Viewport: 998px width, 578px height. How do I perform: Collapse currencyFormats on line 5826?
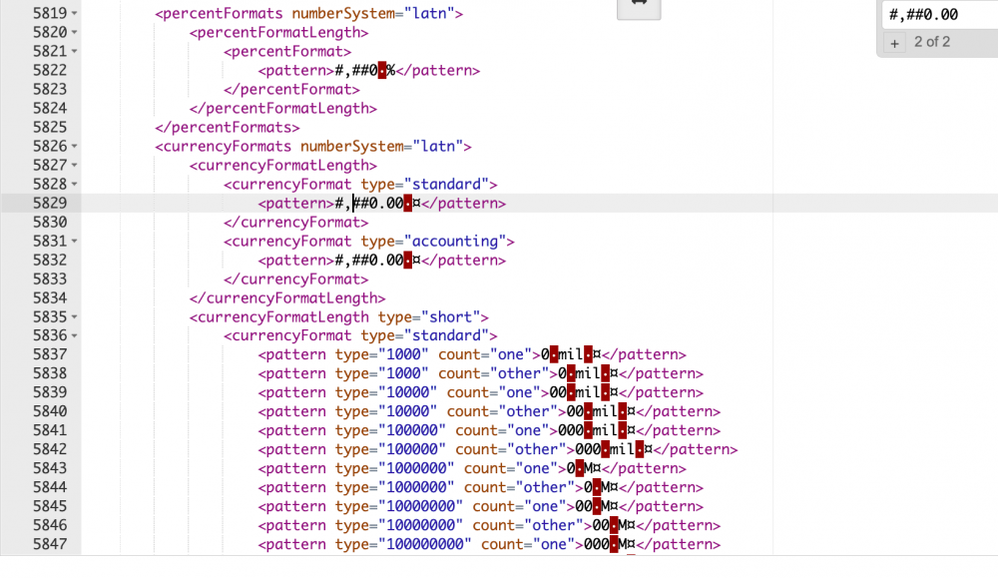point(76,146)
